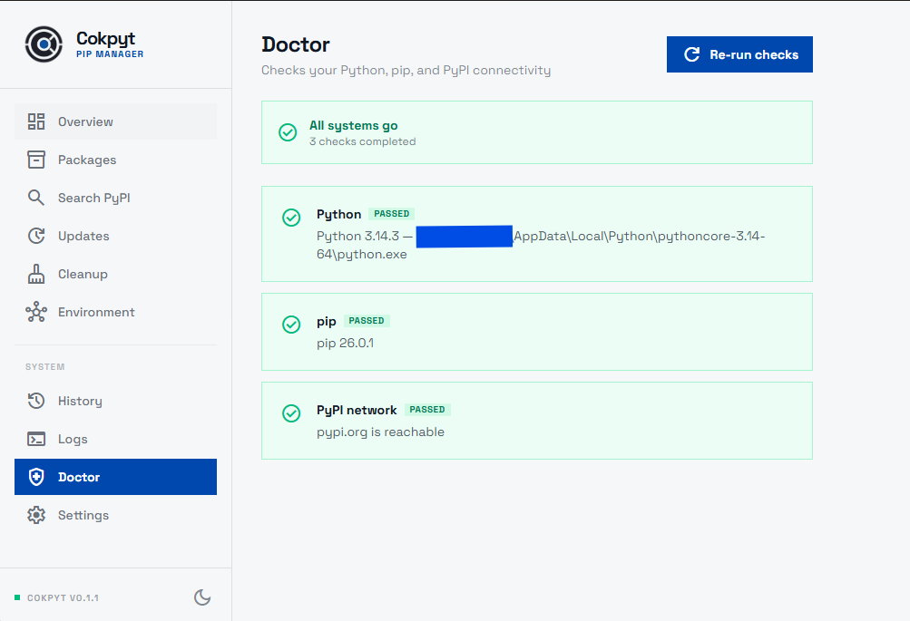The image size is (910, 621).
Task: Click the Doctor shield icon in sidebar
Action: 35,476
